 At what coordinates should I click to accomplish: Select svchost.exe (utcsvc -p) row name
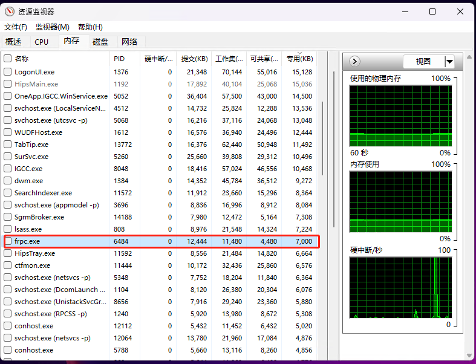51,120
